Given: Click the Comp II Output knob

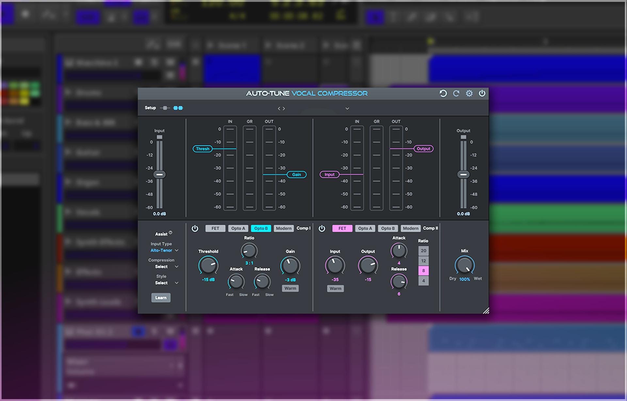Looking at the screenshot, I should pos(368,265).
